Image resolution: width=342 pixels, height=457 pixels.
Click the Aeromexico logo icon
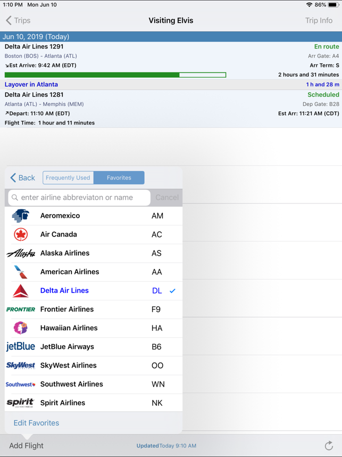21,216
